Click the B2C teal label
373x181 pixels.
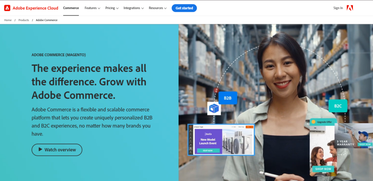tap(338, 106)
